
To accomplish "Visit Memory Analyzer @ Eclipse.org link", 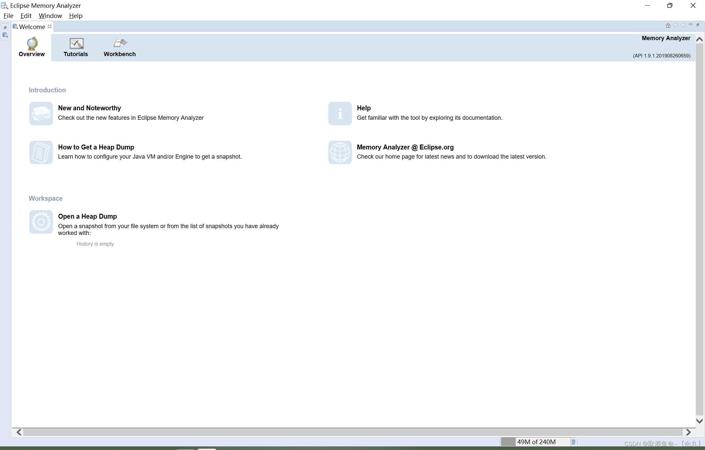I will click(405, 147).
